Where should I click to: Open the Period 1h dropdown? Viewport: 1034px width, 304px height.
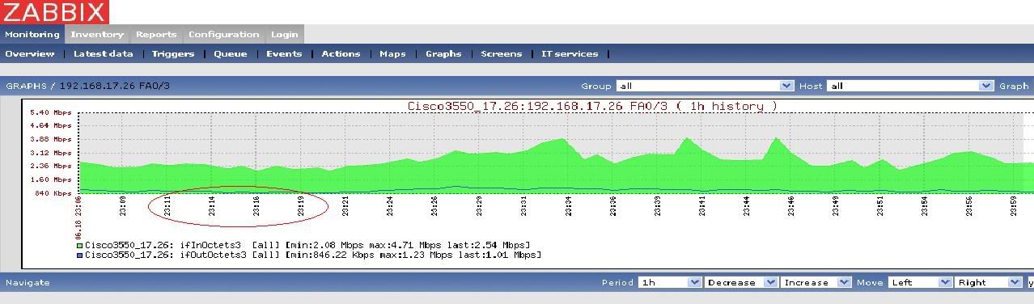point(669,282)
